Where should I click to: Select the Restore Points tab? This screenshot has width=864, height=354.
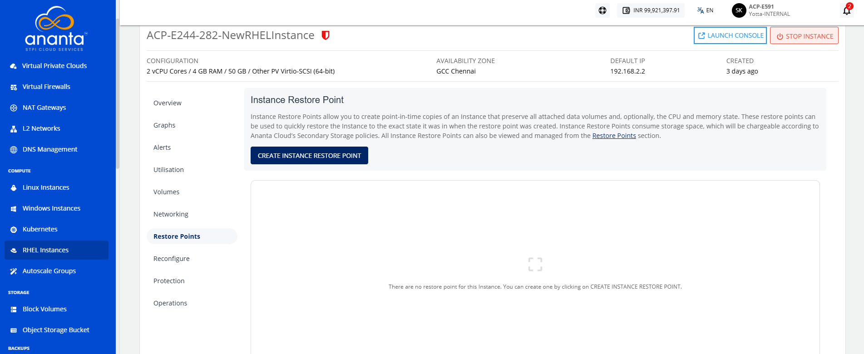pyautogui.click(x=192, y=236)
